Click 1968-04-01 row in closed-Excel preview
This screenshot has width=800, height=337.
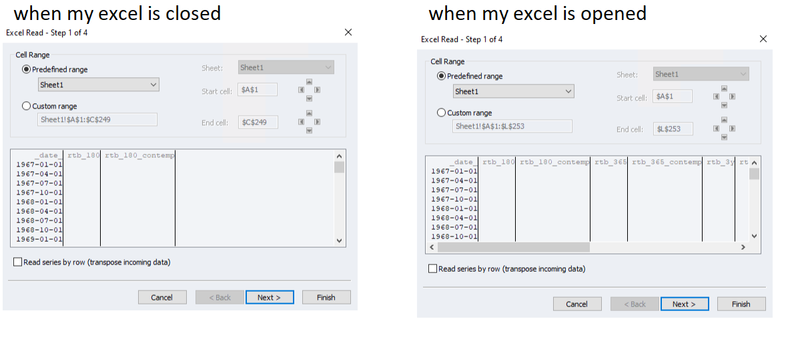[x=39, y=210]
